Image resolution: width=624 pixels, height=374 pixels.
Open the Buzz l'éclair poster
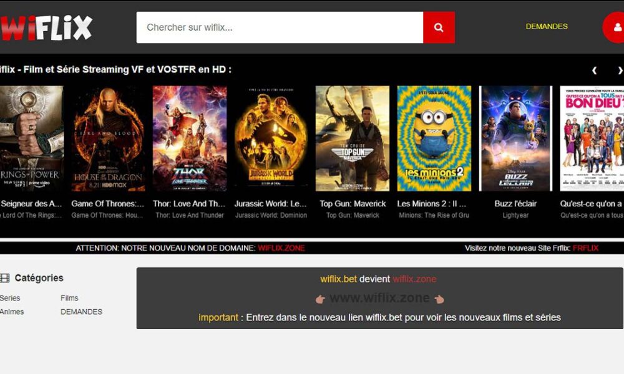[x=516, y=138]
